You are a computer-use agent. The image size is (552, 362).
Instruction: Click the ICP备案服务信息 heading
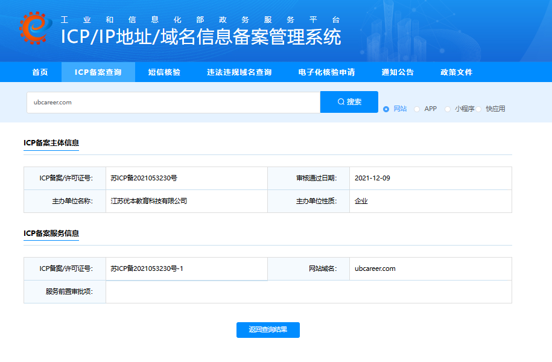tap(51, 233)
